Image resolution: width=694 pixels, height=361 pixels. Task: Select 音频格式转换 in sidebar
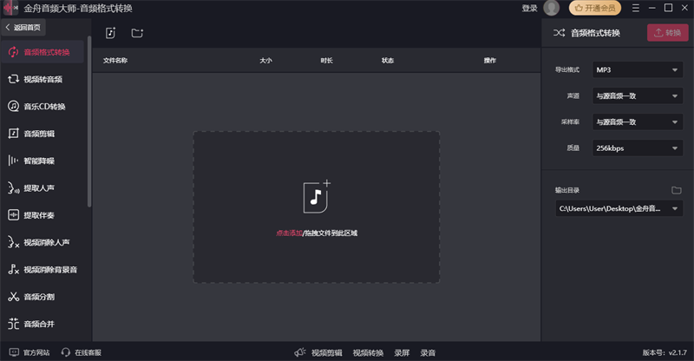[43, 52]
